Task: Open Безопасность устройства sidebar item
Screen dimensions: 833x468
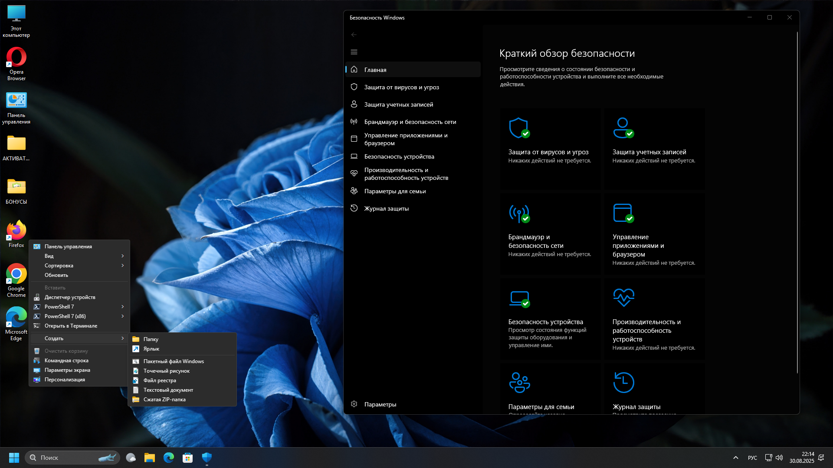Action: 413,156
